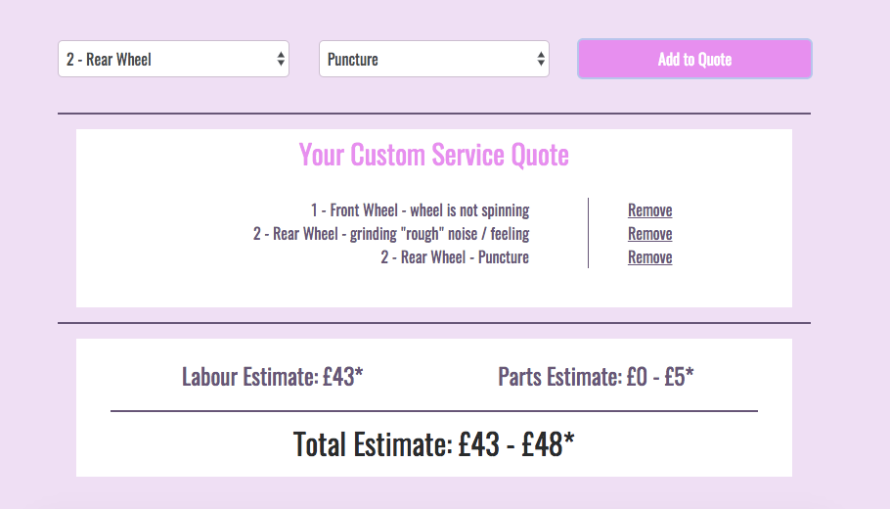Click the divider line above Total Estimate
Image resolution: width=890 pixels, height=509 pixels.
434,411
